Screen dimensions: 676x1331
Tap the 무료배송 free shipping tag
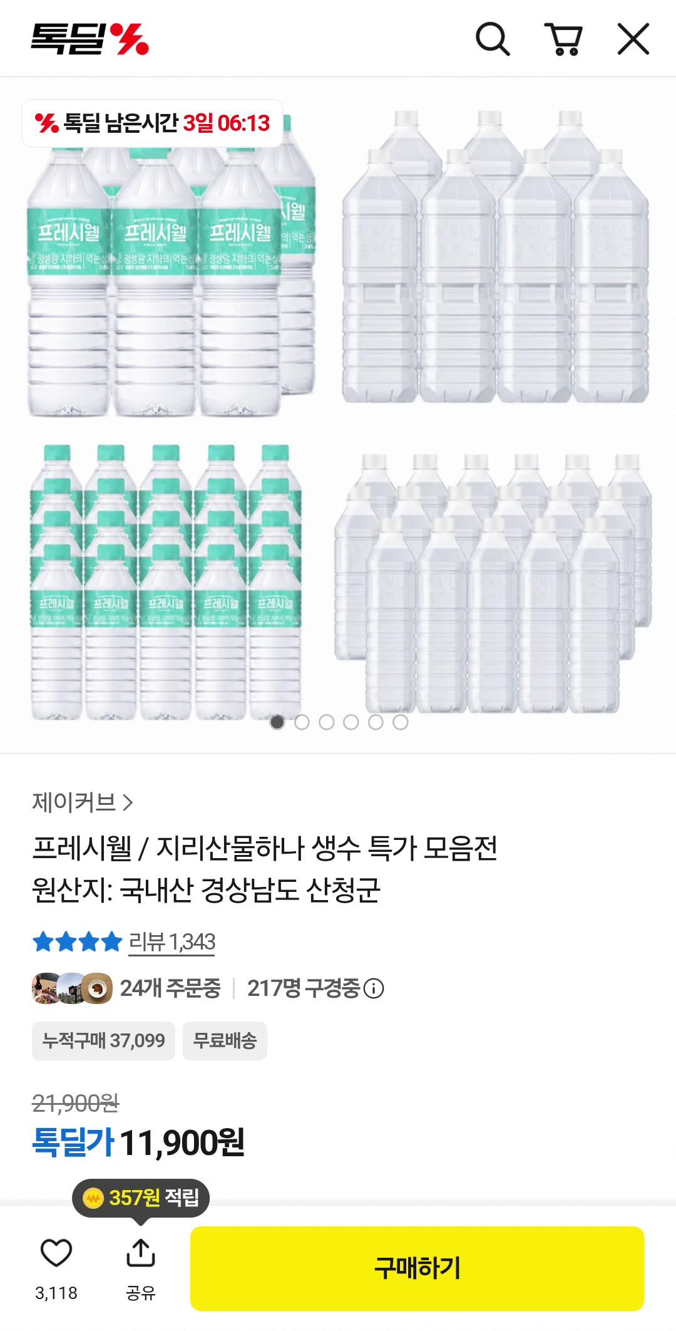point(225,1041)
